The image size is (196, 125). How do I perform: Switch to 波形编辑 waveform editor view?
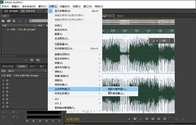tap(11, 11)
